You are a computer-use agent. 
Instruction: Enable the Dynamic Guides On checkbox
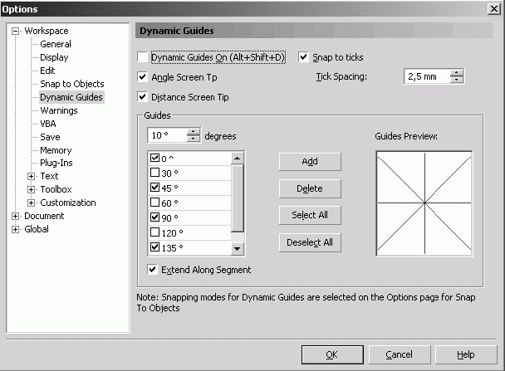144,58
